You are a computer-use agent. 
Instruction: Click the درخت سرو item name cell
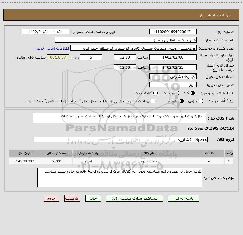149,161
